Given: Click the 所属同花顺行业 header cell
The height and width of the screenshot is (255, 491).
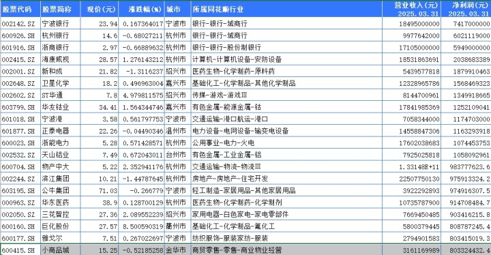Looking at the screenshot, I should pos(286,9).
